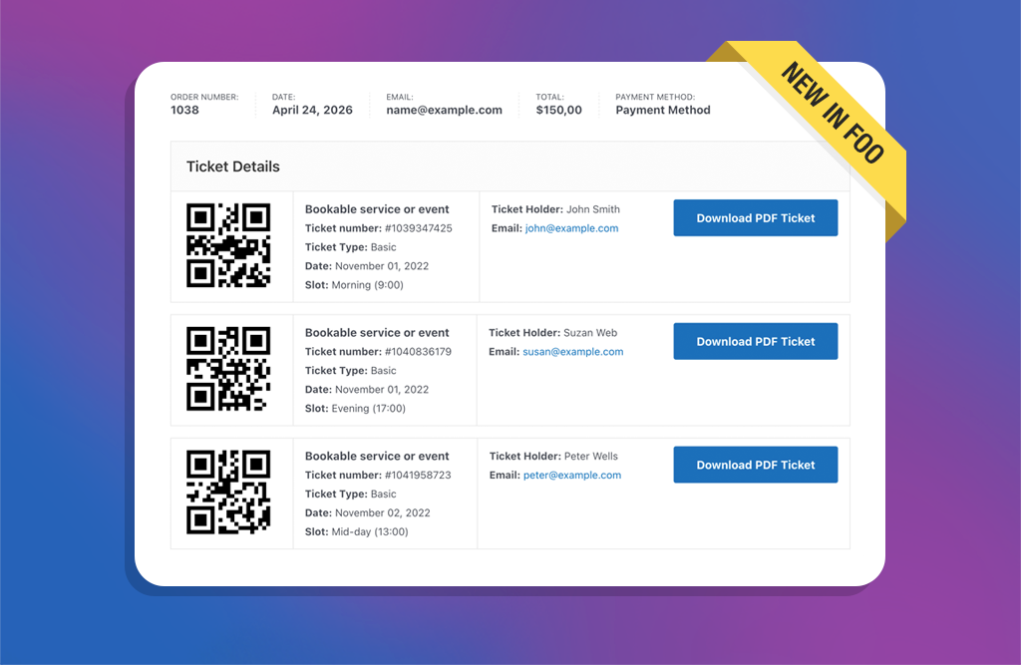The height and width of the screenshot is (665, 1021).
Task: Click order number 1038
Action: coord(185,110)
